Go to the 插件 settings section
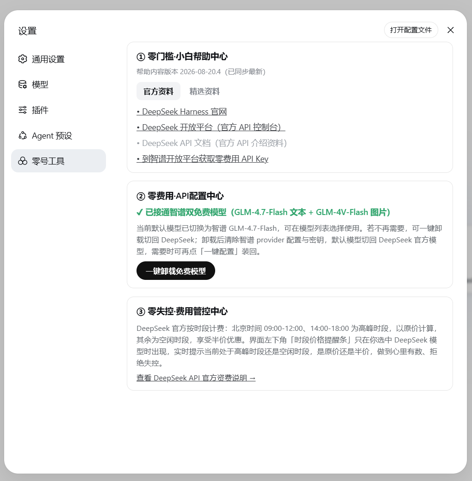 (58, 110)
